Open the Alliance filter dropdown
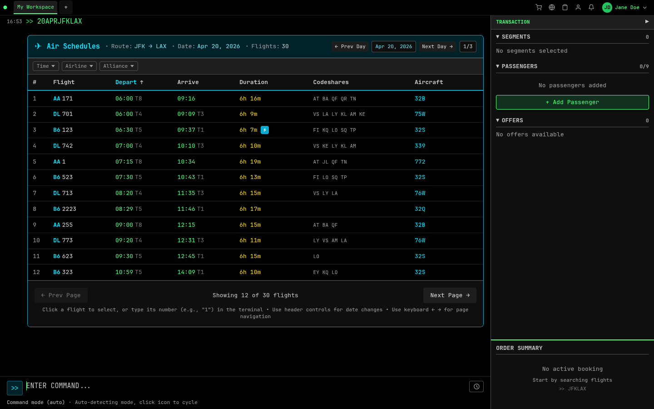 coord(119,66)
